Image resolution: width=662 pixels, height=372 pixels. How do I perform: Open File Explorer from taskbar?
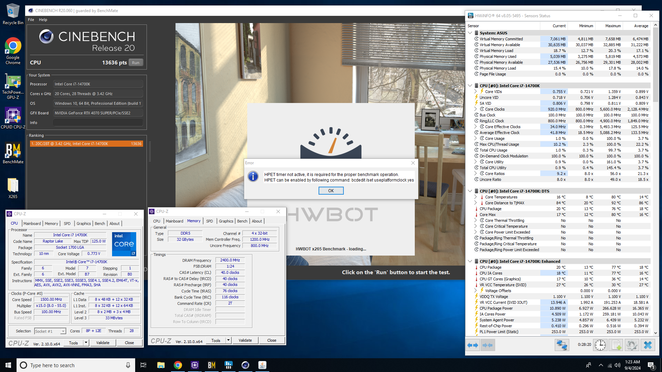click(161, 365)
